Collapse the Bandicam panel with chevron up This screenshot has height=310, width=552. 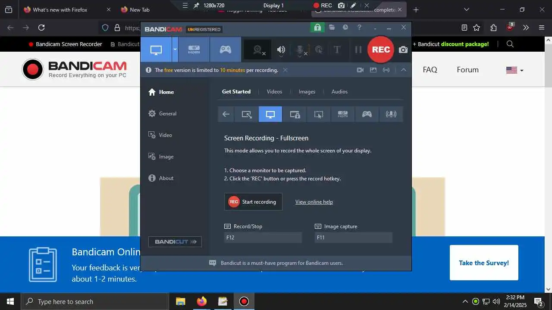[x=404, y=70]
